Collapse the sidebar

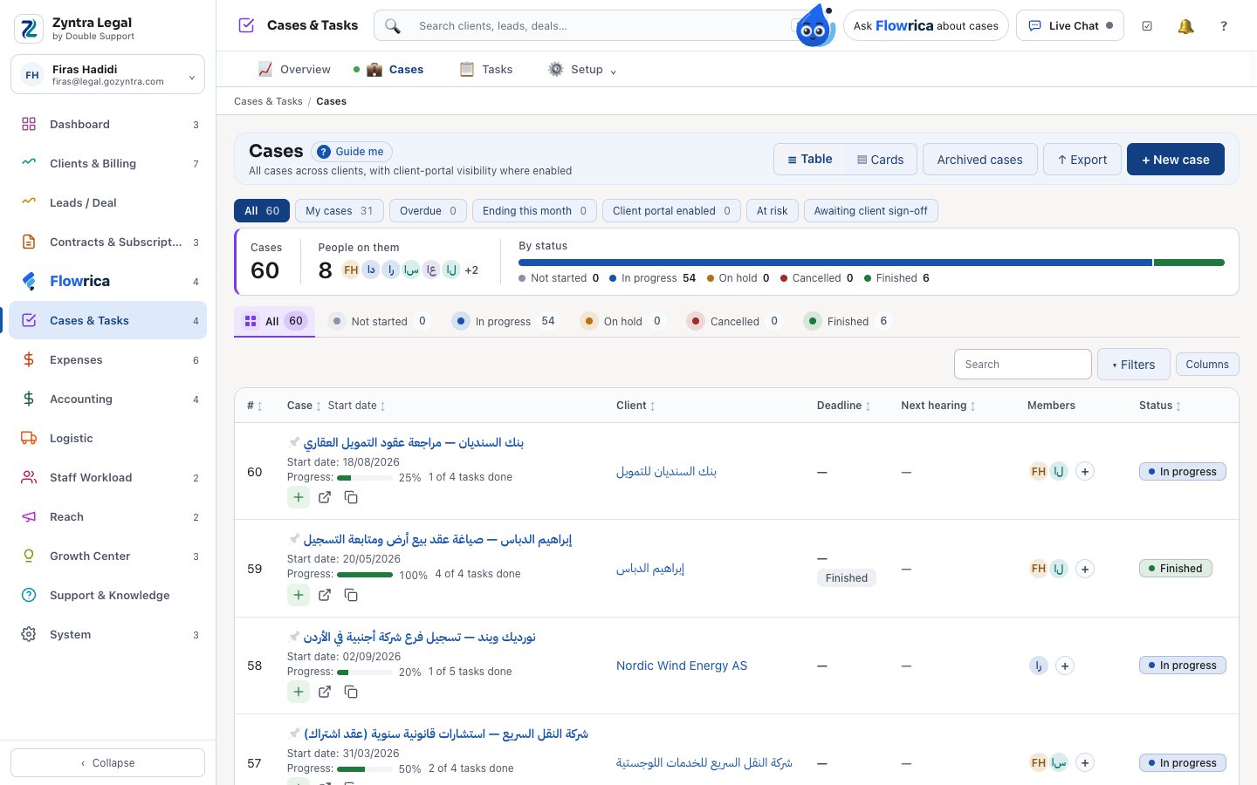[107, 762]
